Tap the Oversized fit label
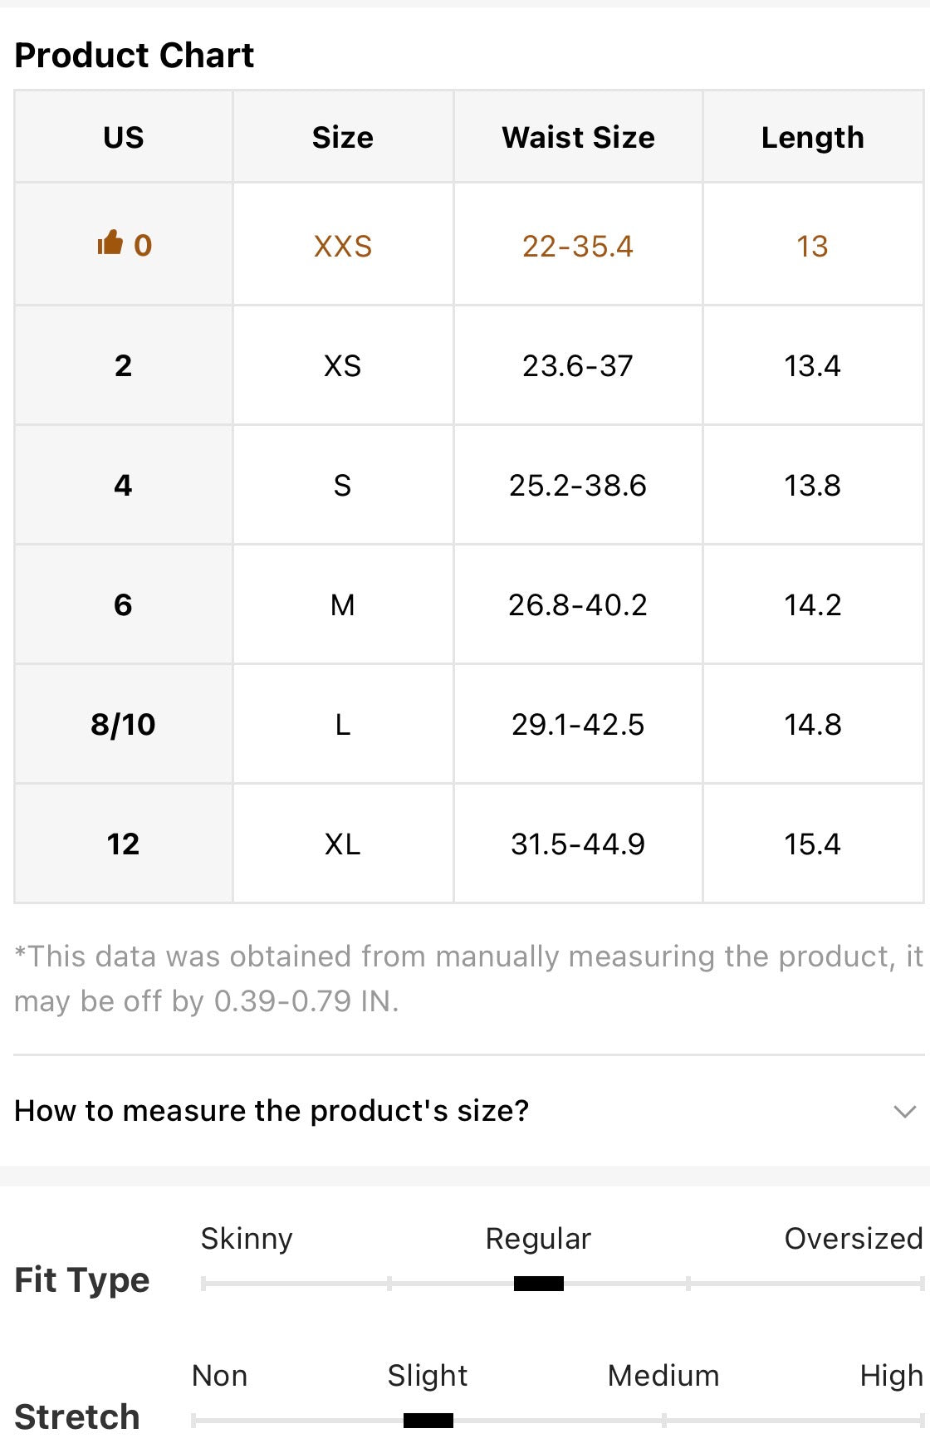The width and height of the screenshot is (930, 1453). click(854, 1238)
